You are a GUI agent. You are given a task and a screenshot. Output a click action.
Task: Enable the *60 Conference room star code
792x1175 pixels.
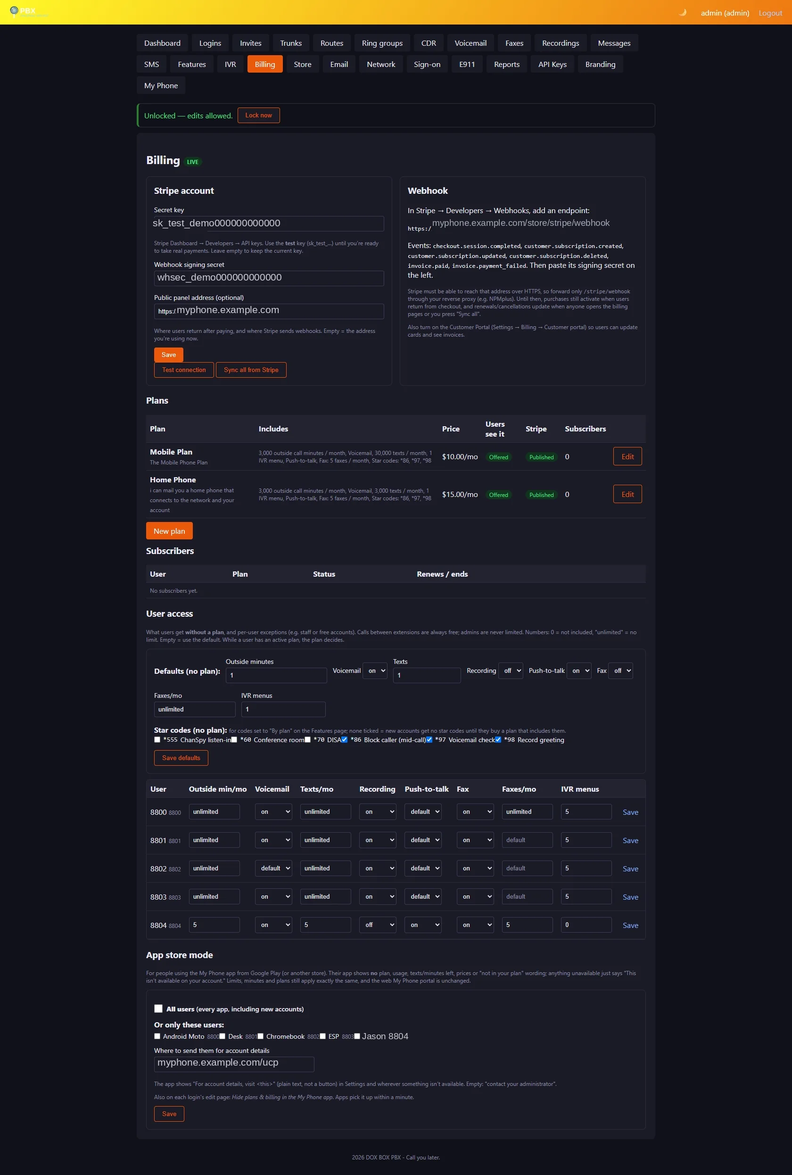234,739
